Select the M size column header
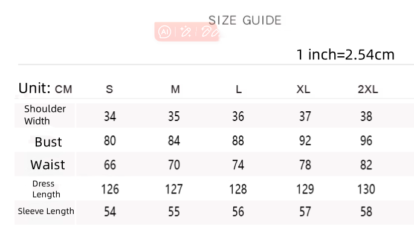The height and width of the screenshot is (237, 414). pyautogui.click(x=175, y=89)
